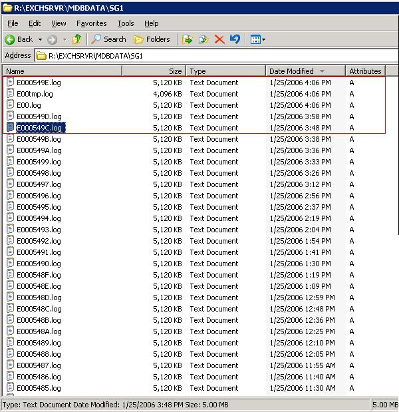Select the file name E000548A.log

(x=39, y=331)
